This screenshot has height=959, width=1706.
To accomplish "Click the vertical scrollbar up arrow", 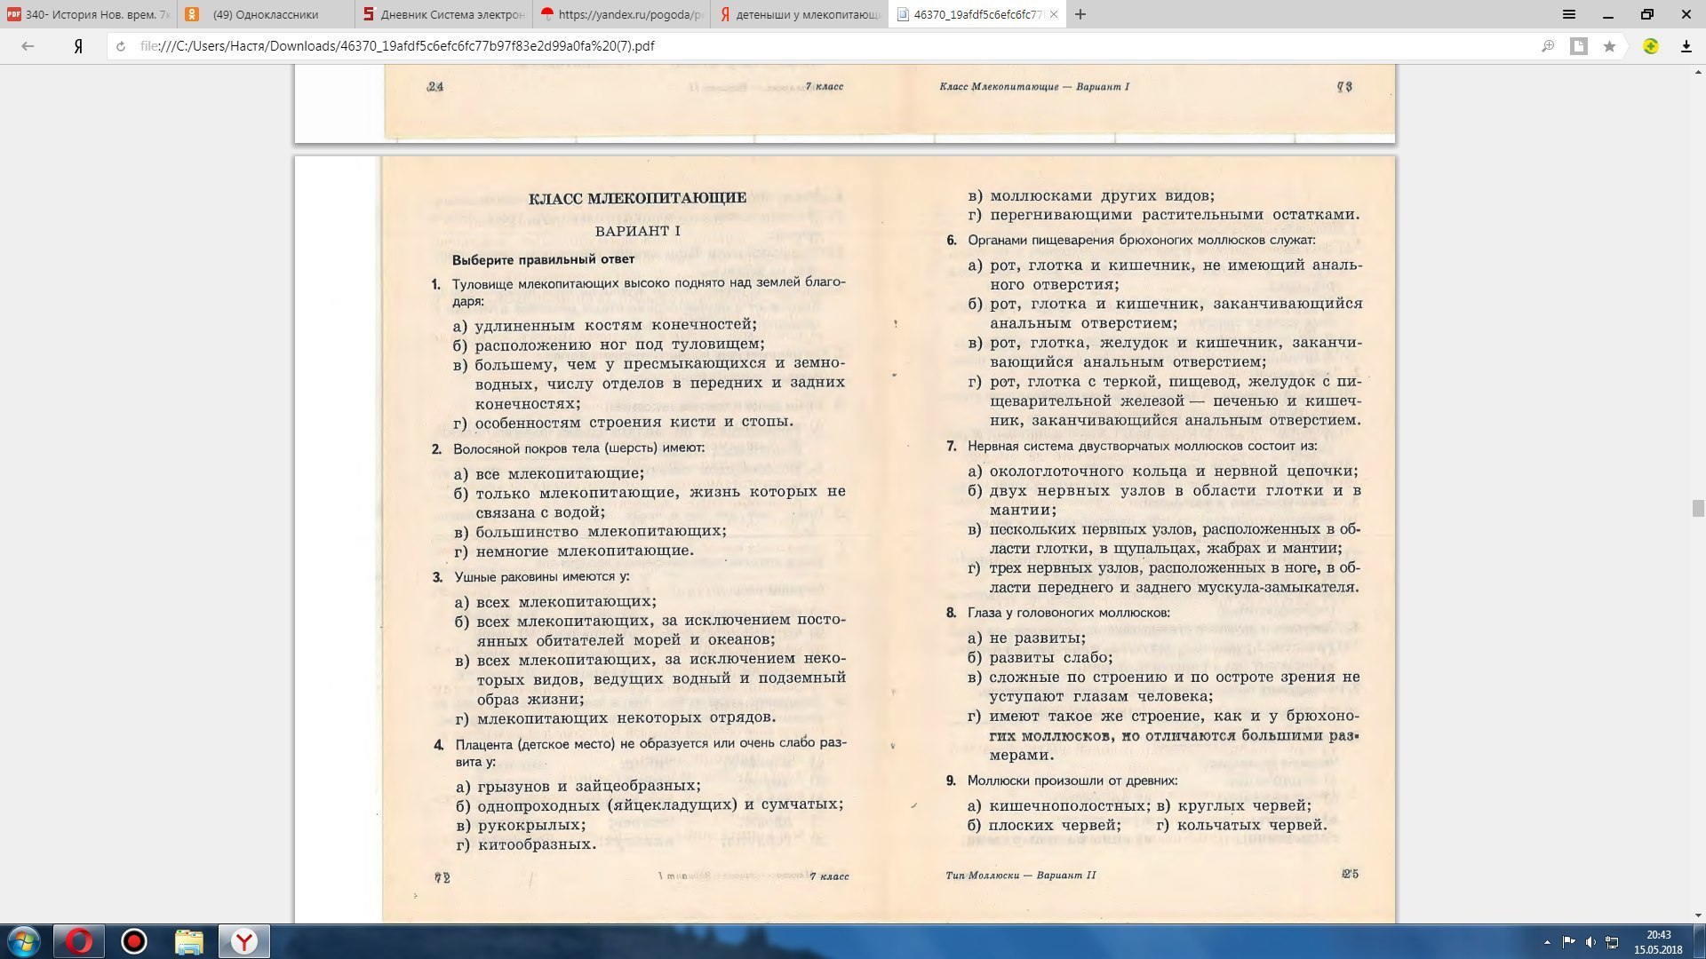I will tap(1698, 71).
